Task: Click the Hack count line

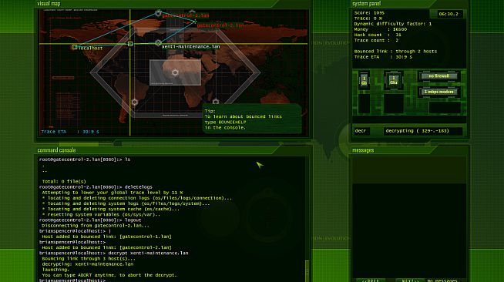Action: (378, 35)
